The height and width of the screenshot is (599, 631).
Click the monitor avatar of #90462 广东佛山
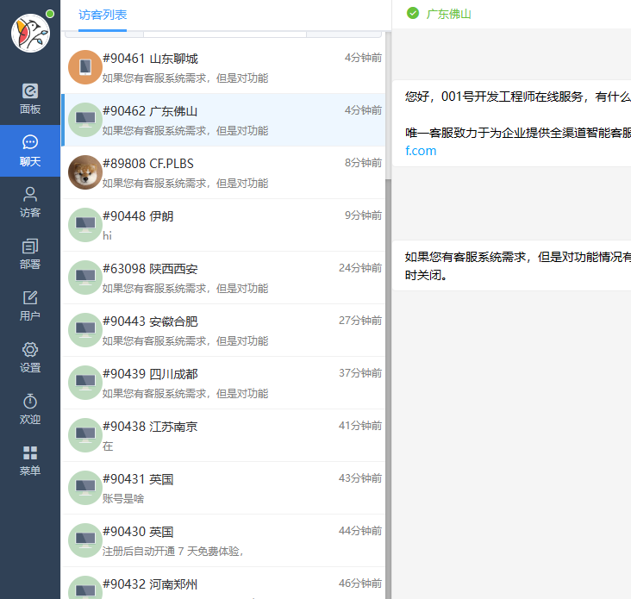tap(85, 120)
